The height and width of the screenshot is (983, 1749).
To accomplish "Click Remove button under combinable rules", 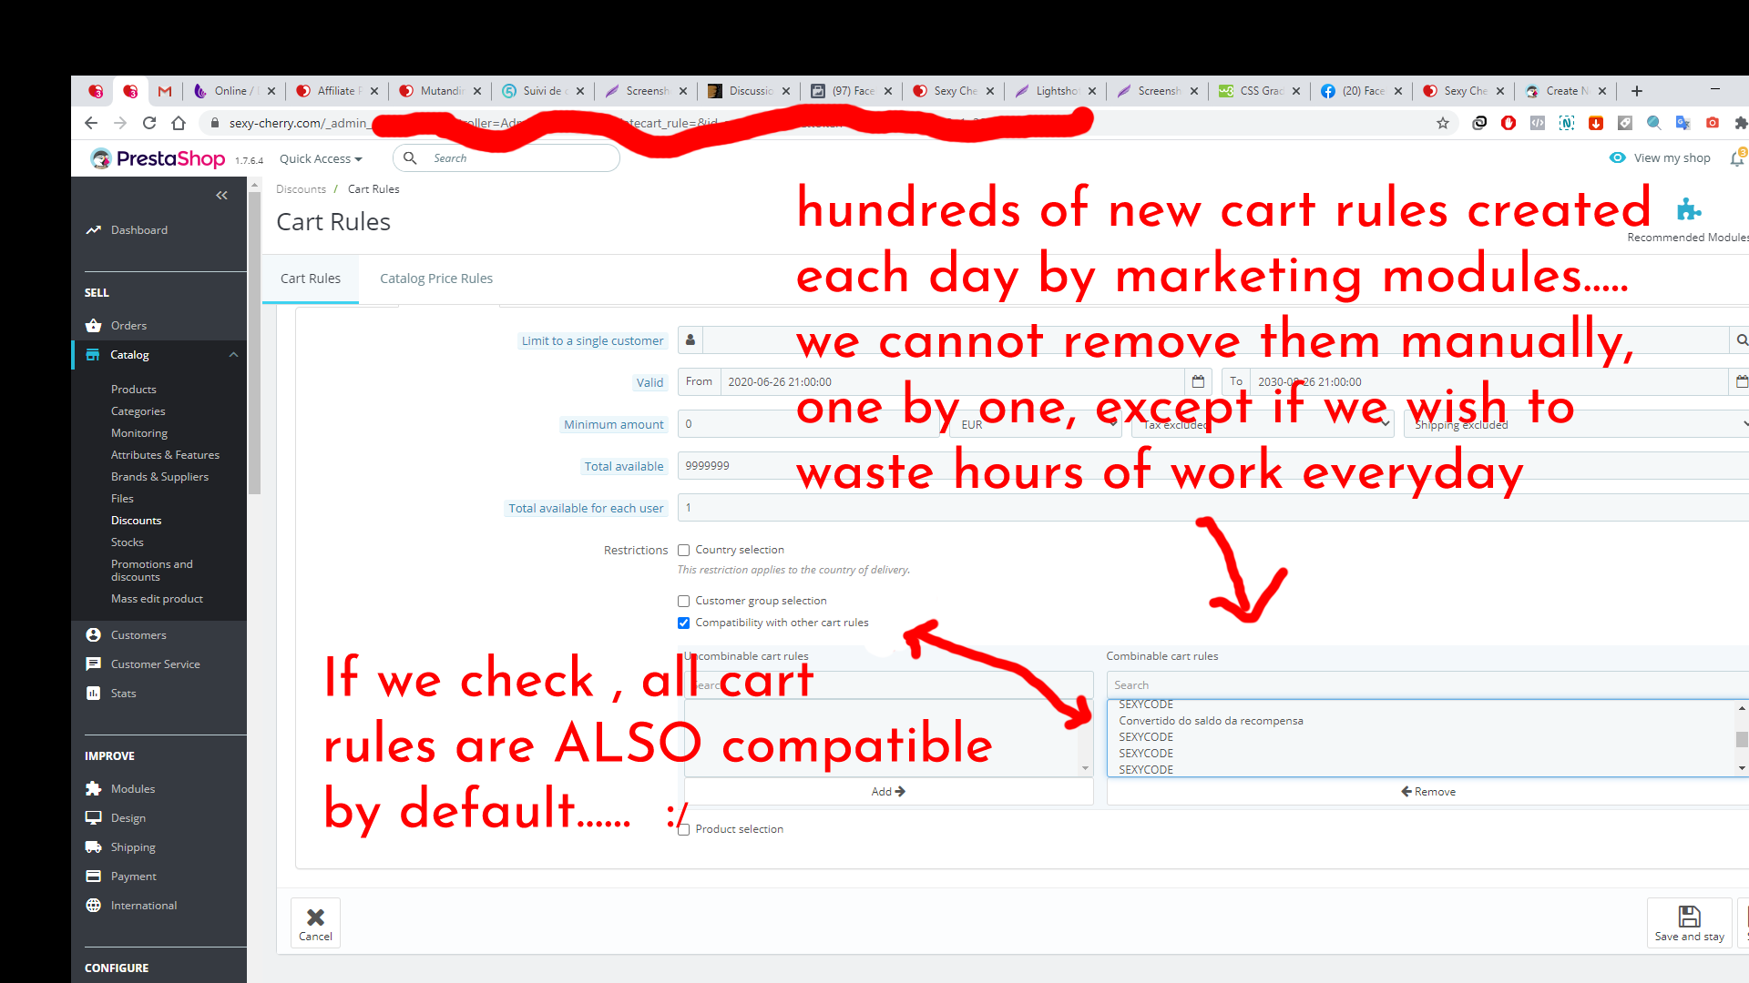I will pyautogui.click(x=1427, y=792).
